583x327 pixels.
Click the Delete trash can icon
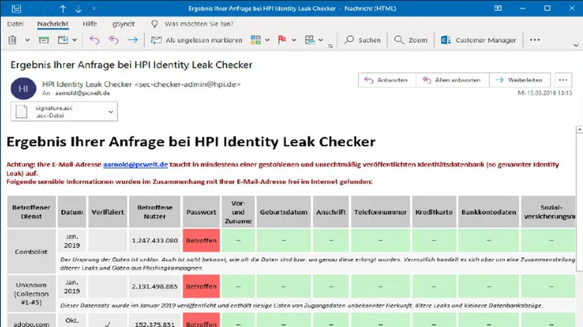(12, 40)
